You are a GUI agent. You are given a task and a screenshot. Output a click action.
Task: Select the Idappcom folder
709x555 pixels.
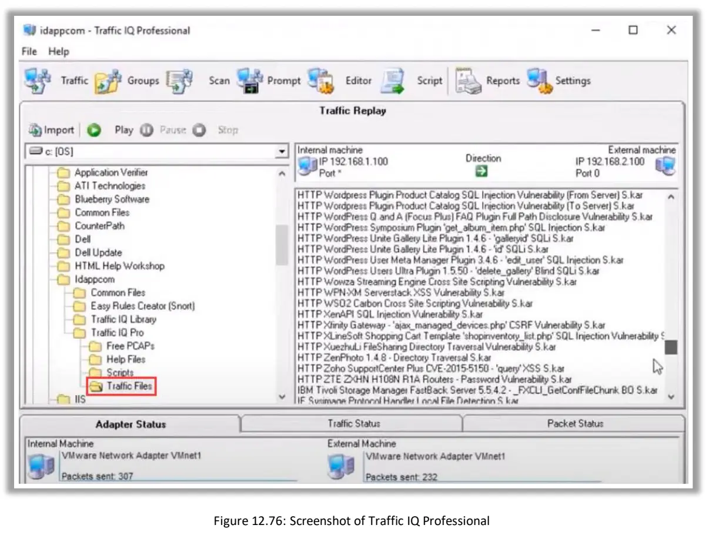(95, 279)
